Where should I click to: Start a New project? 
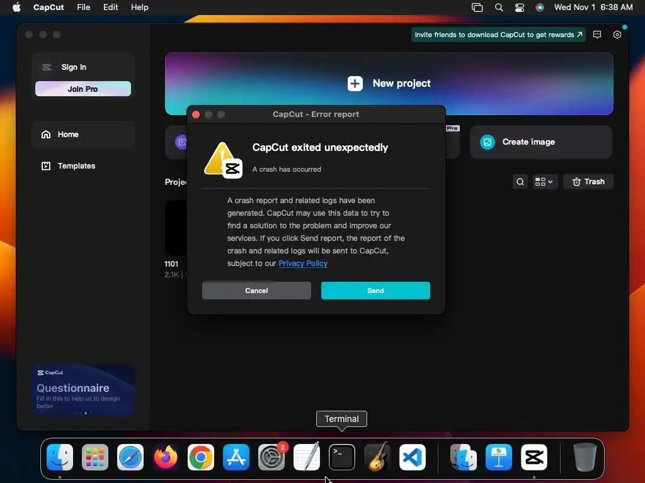389,84
